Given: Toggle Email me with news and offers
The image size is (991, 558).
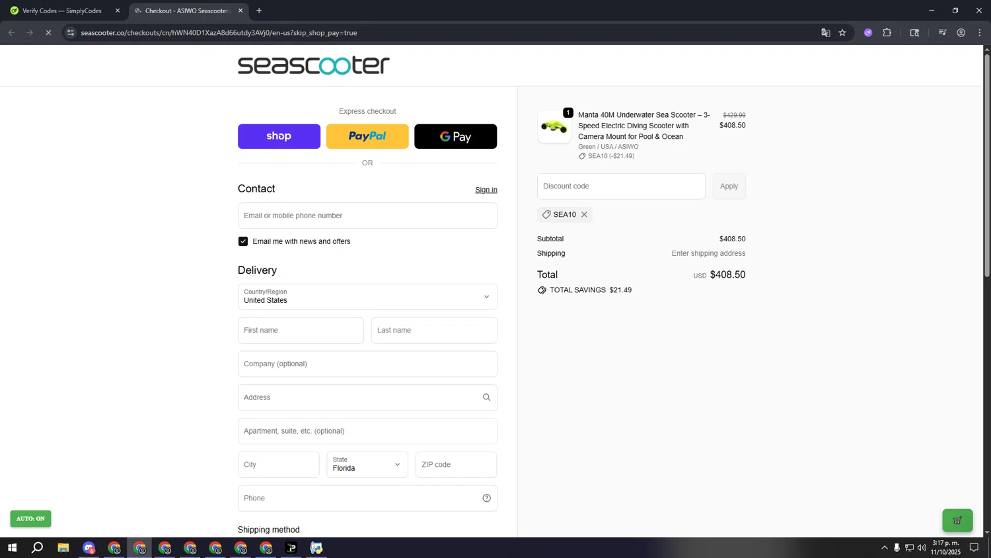Looking at the screenshot, I should (x=243, y=241).
